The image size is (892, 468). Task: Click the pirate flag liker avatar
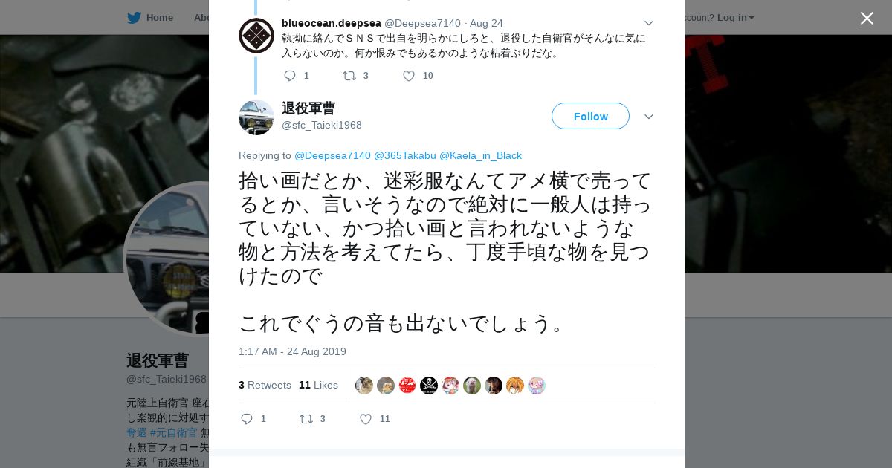(x=429, y=386)
